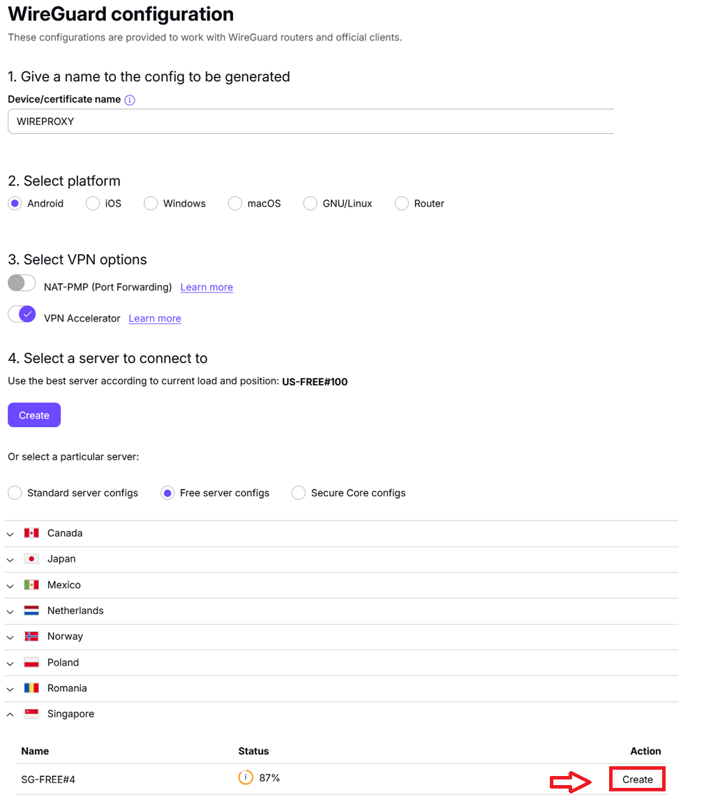Viewport: 704px width, 806px height.
Task: Enable NAT-PMP port forwarding toggle
Action: 22,283
